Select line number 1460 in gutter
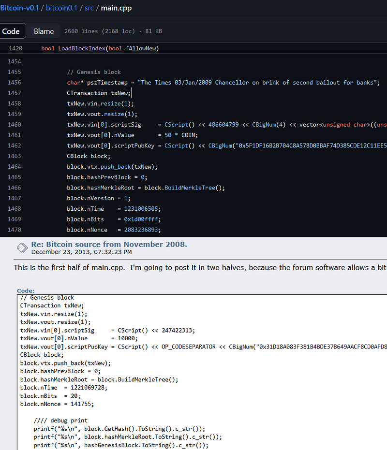 (x=15, y=125)
